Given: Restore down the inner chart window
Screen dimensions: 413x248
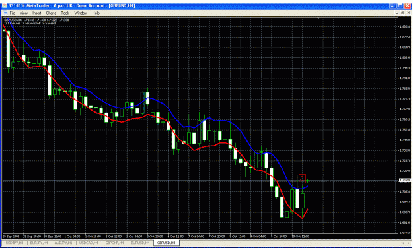Looking at the screenshot, I should click(402, 13).
